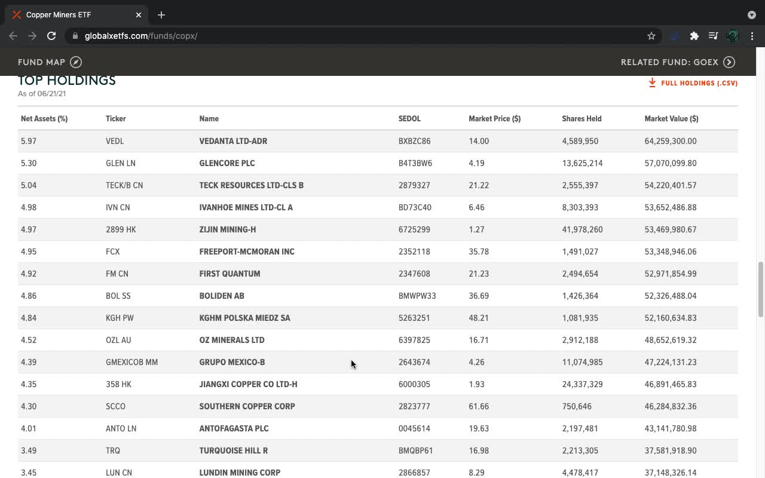This screenshot has height=478, width=765.
Task: Click the browser back arrow
Action: coord(13,36)
